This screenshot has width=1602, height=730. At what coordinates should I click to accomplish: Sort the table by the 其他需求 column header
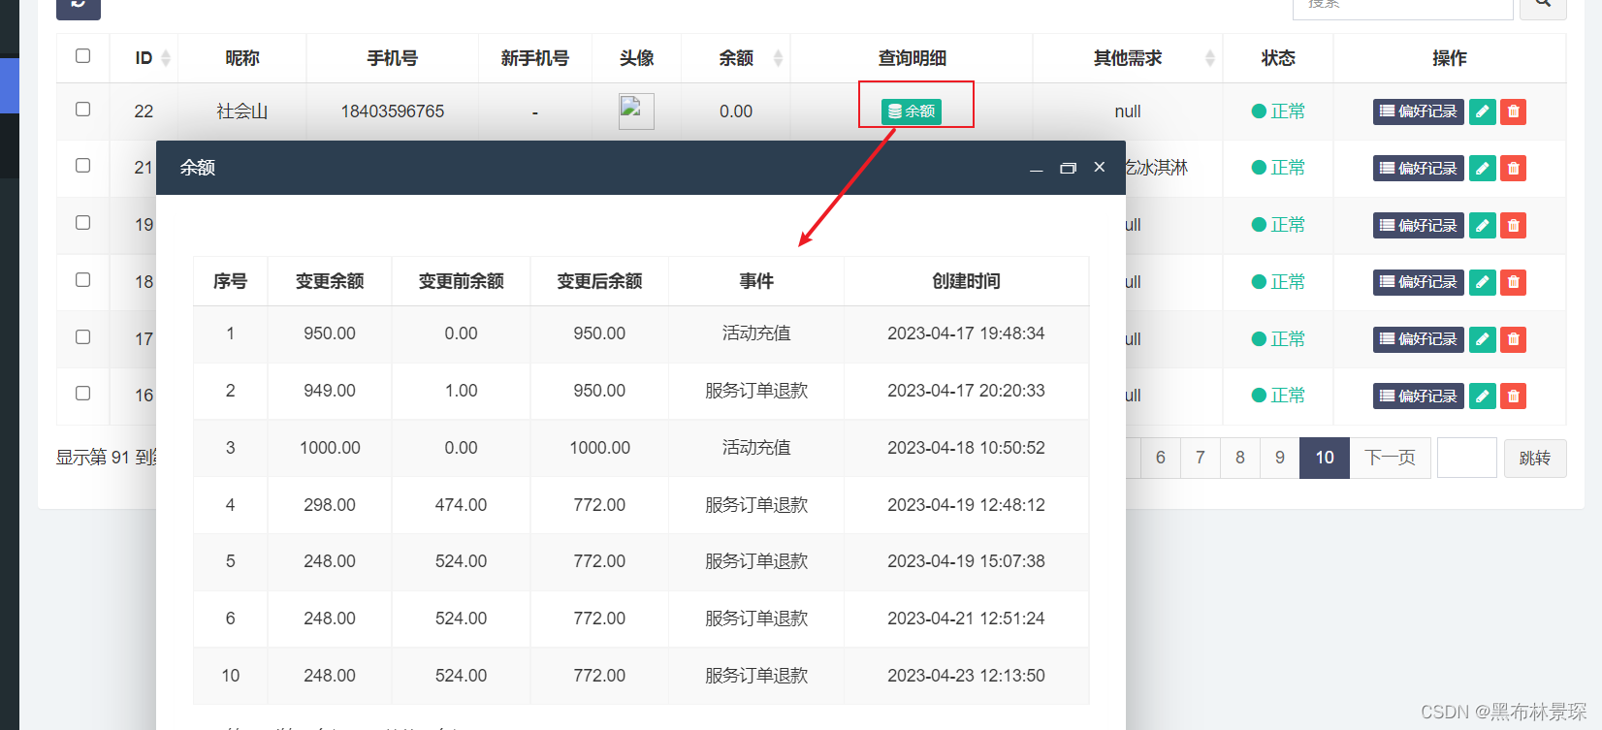coord(1128,58)
